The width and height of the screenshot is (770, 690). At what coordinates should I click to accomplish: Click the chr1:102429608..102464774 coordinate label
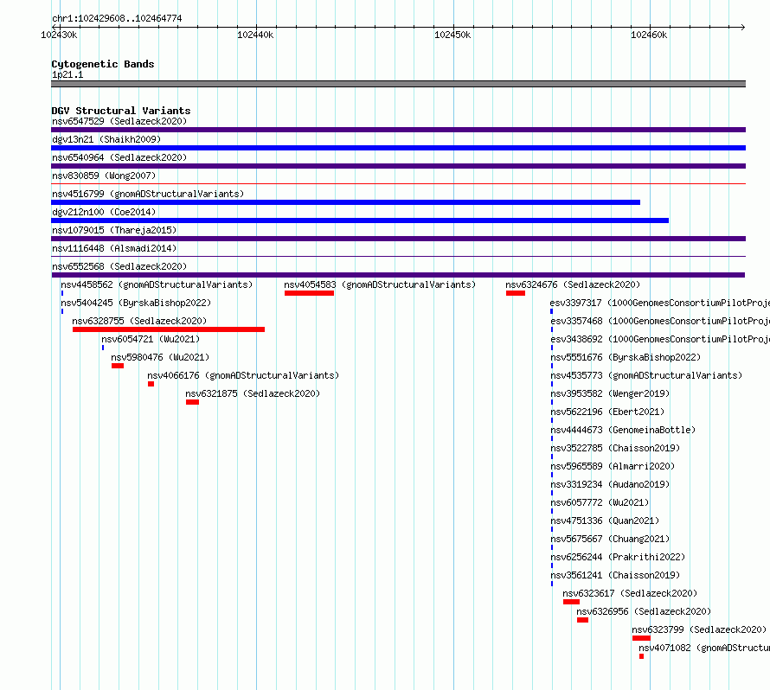[x=117, y=19]
